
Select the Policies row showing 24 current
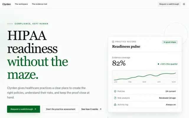(145, 91)
